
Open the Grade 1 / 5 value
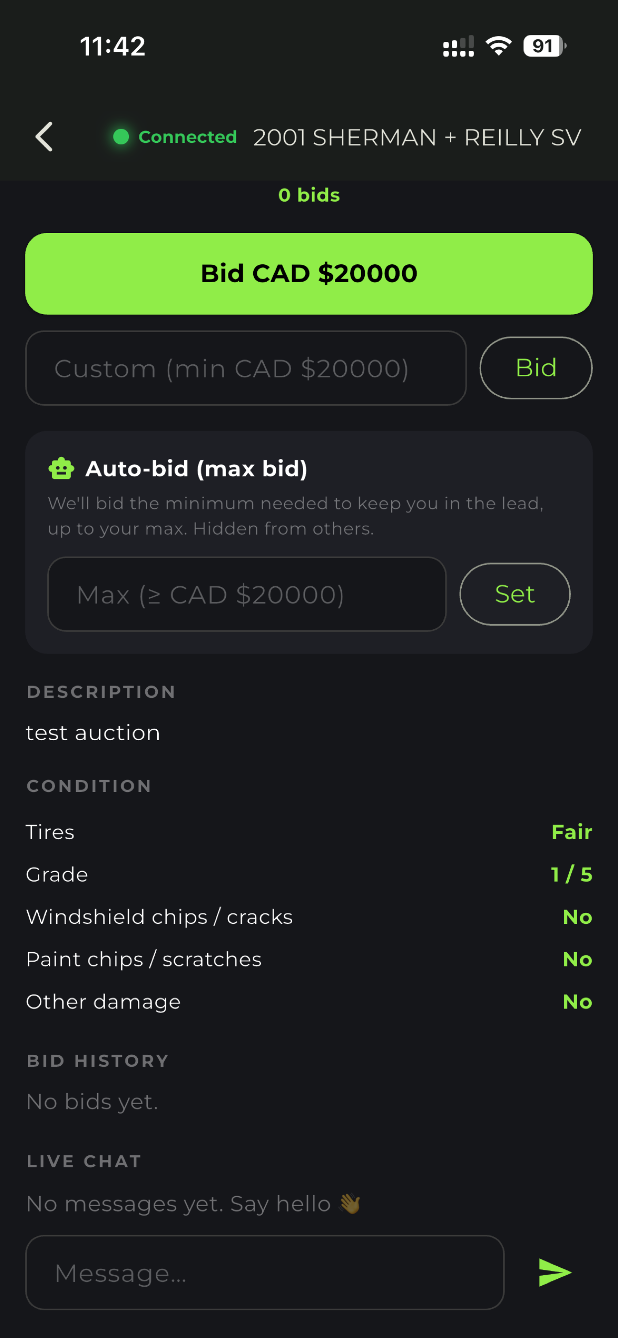coord(571,875)
